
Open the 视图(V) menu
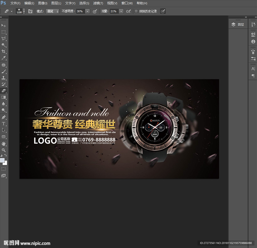[112, 3]
